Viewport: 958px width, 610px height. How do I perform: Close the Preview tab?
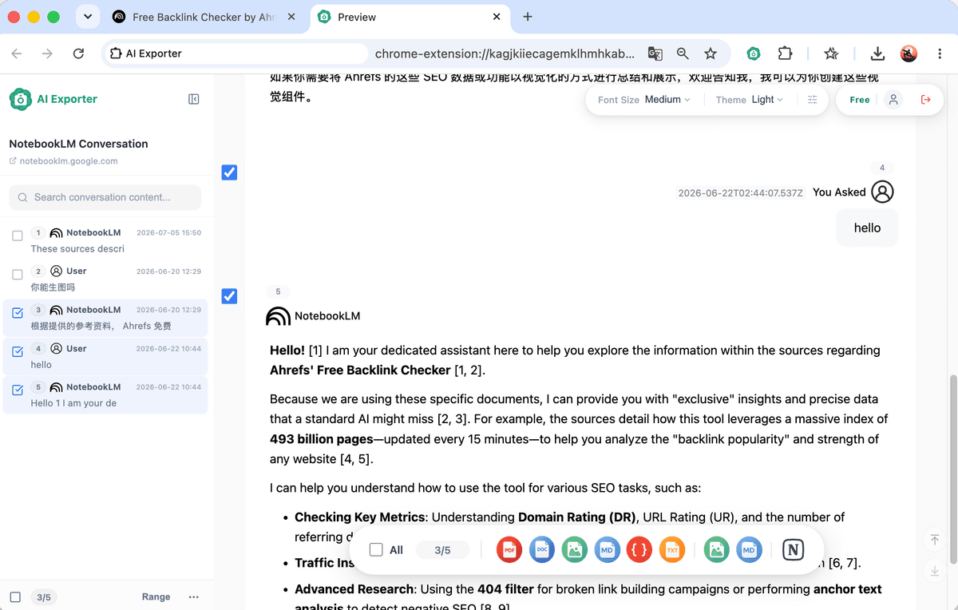(x=497, y=17)
